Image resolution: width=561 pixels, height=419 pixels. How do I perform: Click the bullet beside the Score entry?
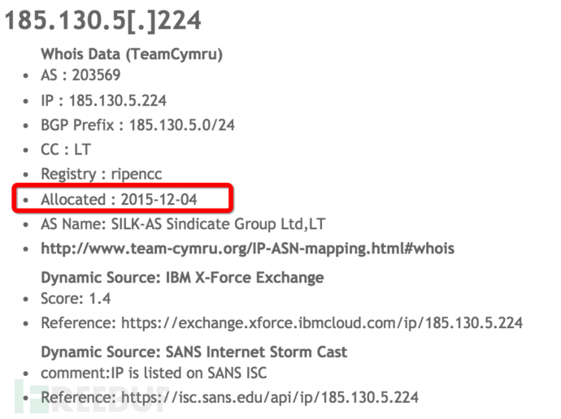tap(25, 300)
